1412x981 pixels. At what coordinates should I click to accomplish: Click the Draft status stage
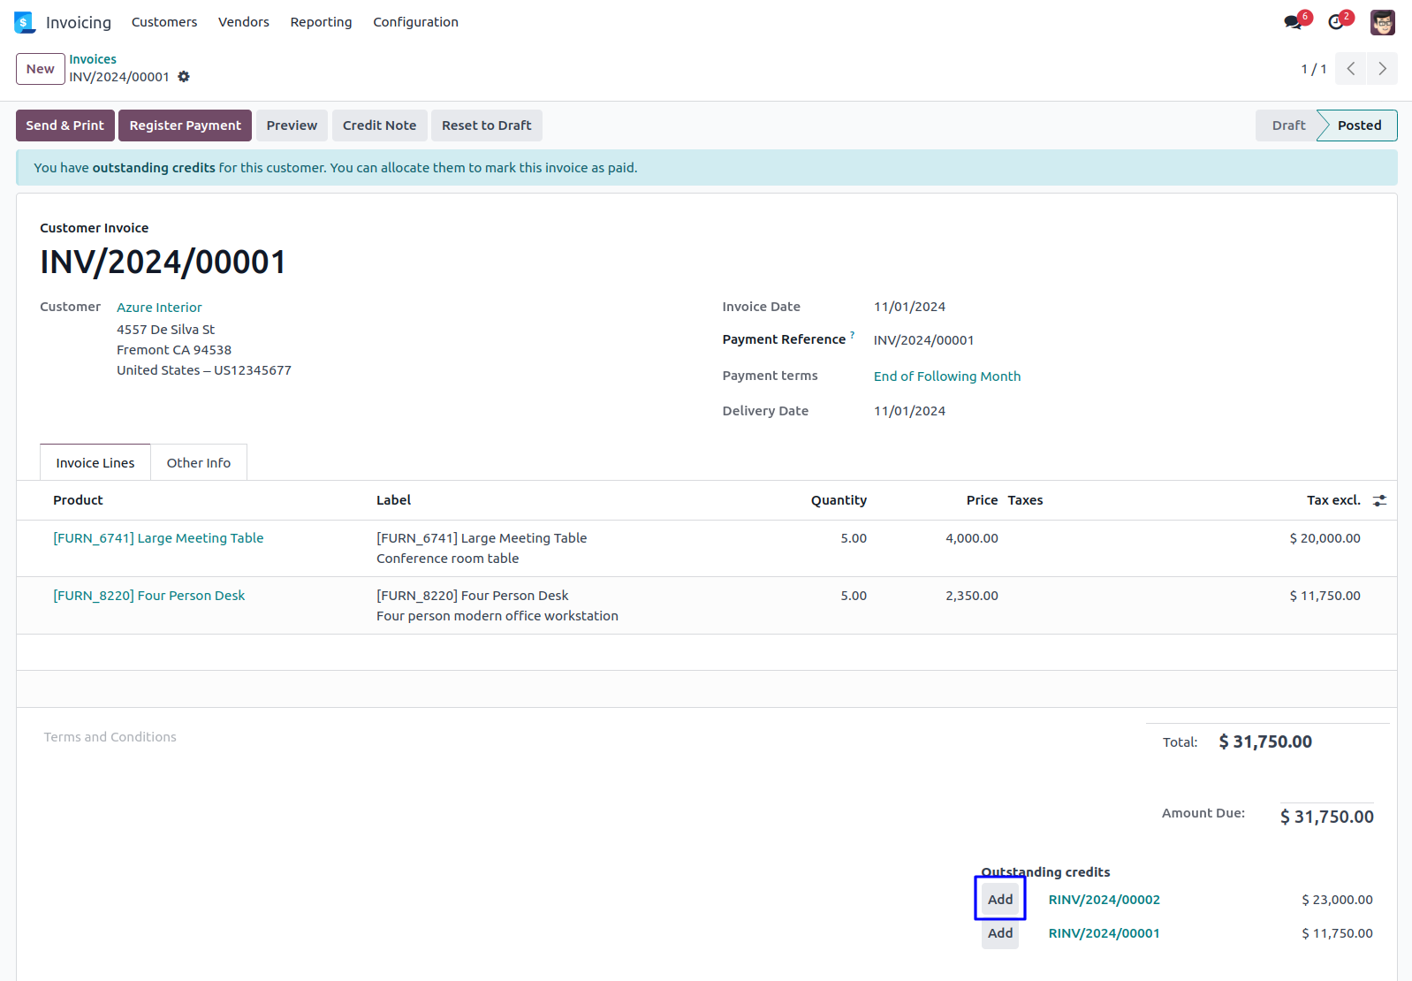[1287, 125]
